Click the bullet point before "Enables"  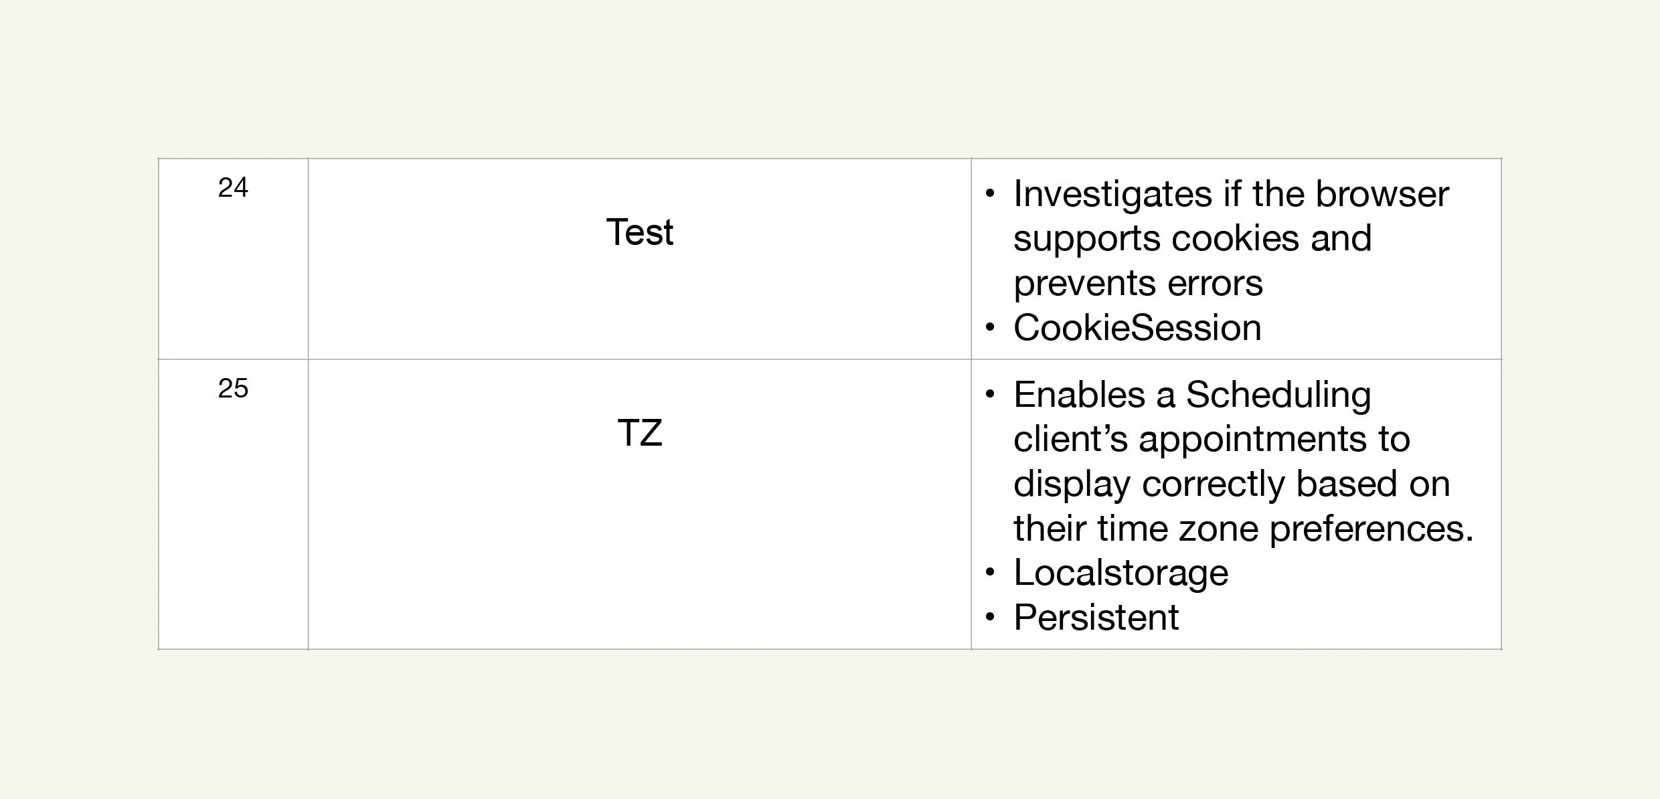990,395
